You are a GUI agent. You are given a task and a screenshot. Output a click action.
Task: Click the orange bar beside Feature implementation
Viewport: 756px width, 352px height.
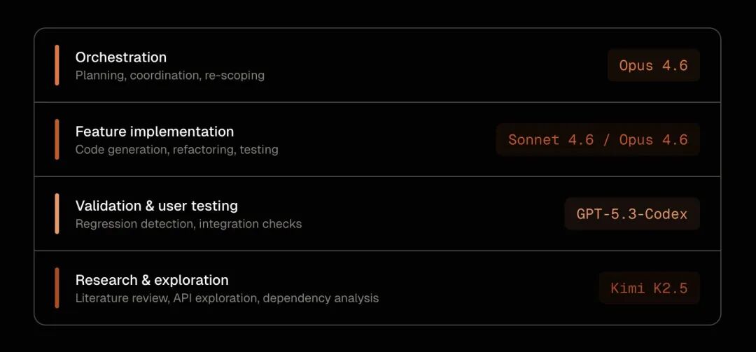point(57,139)
